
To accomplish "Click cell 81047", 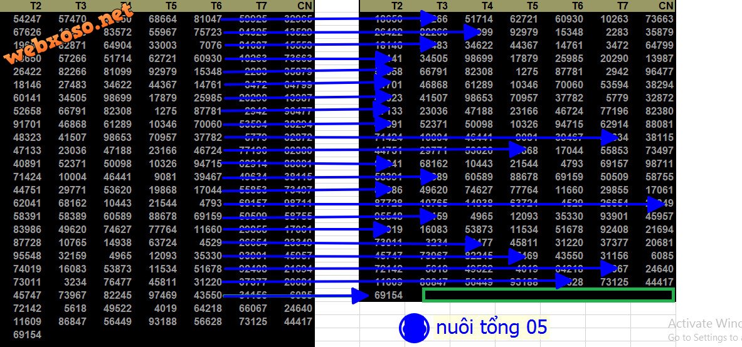I will (x=207, y=19).
